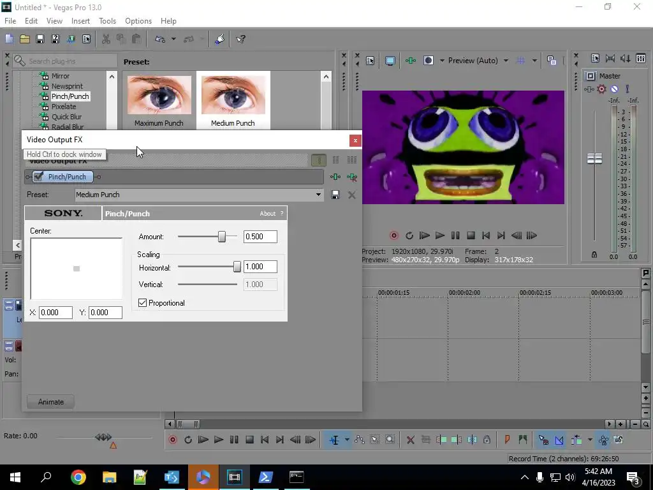Uncheck the Proportional checkbox
The image size is (653, 490).
(x=142, y=303)
